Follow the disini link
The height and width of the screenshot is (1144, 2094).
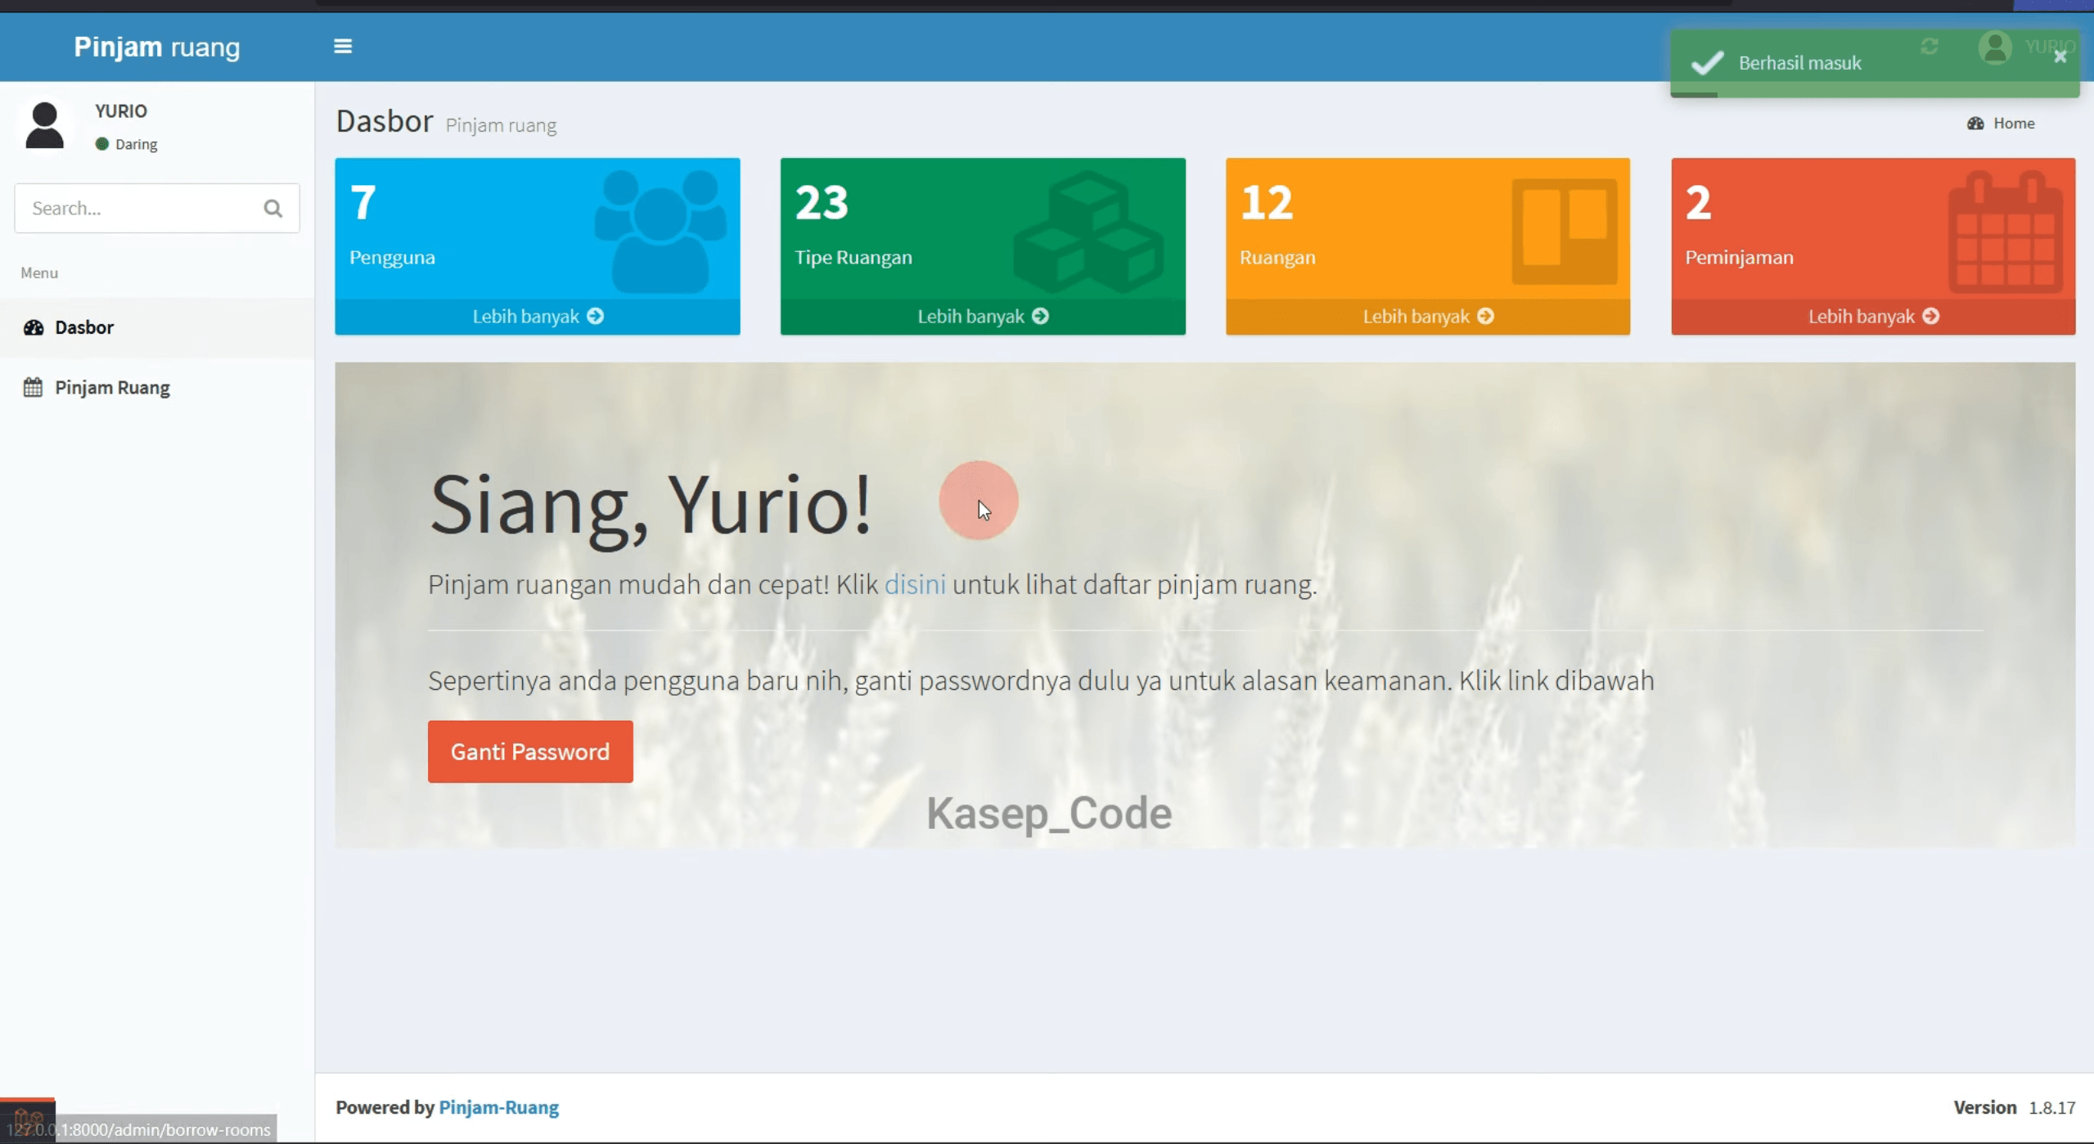click(915, 584)
